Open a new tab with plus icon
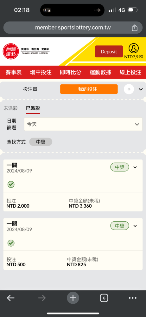This screenshot has width=146, height=317. tap(73, 298)
